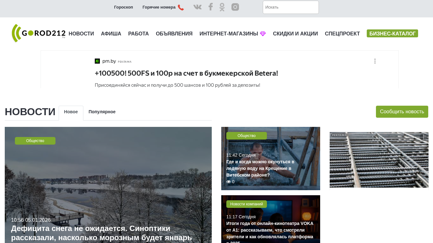
Task: Open the Крещение ice water article
Action: (x=260, y=168)
